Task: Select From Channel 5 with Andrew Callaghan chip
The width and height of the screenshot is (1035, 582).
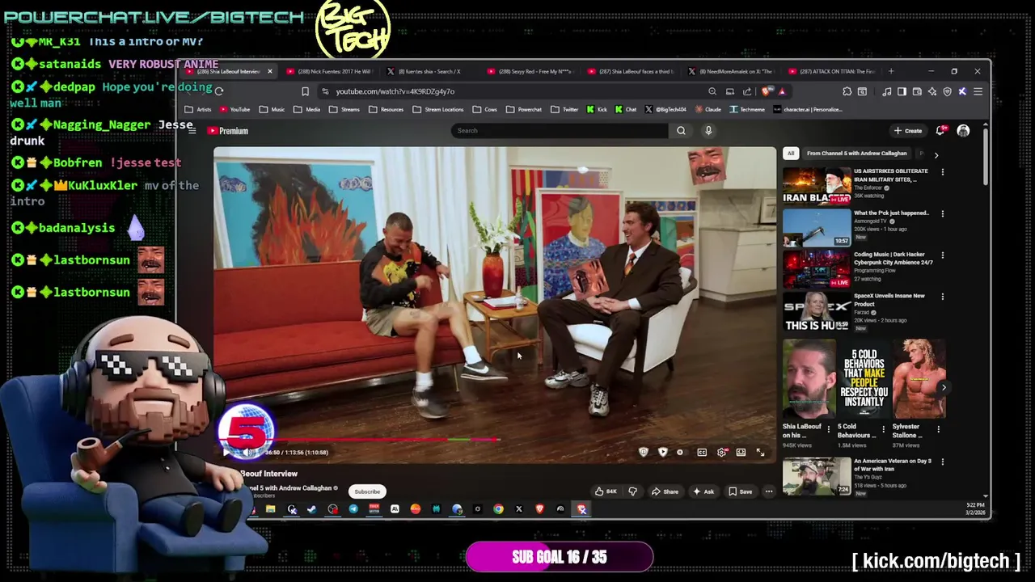Action: click(x=857, y=154)
